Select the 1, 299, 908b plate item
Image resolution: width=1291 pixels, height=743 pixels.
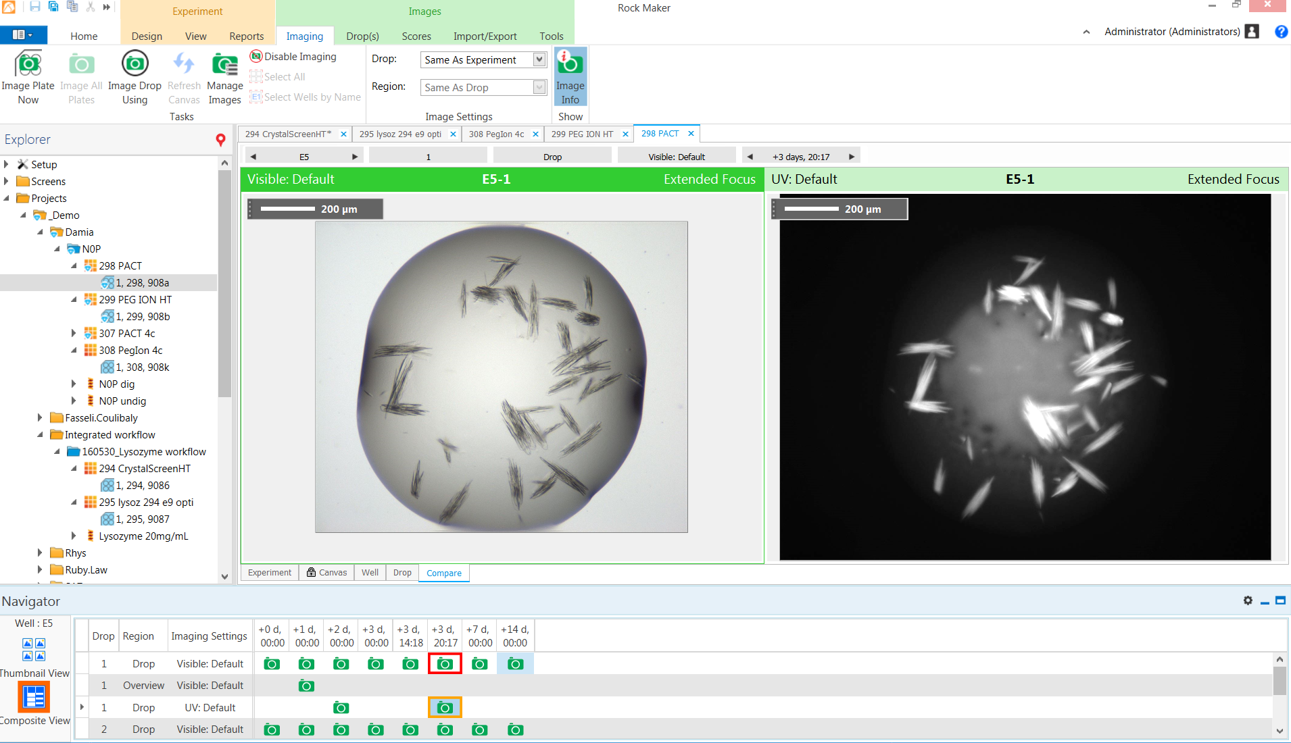pos(142,317)
